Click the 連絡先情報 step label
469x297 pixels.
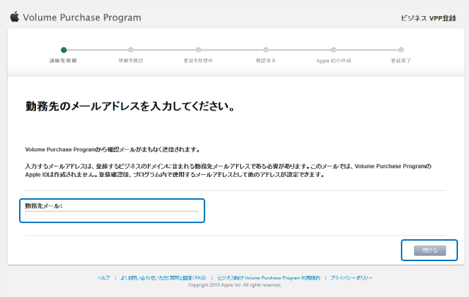pyautogui.click(x=63, y=60)
